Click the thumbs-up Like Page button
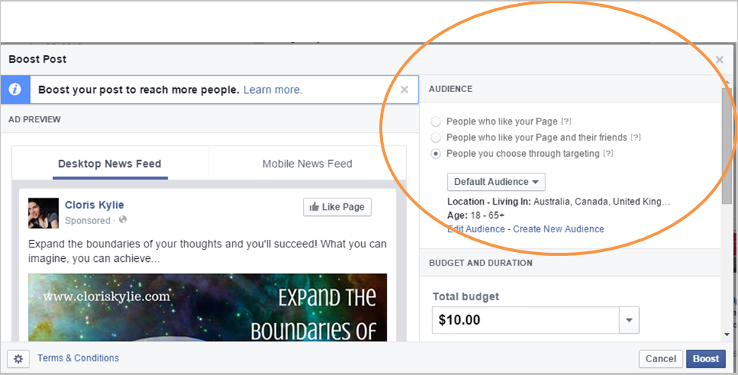The width and height of the screenshot is (738, 375). click(x=337, y=207)
